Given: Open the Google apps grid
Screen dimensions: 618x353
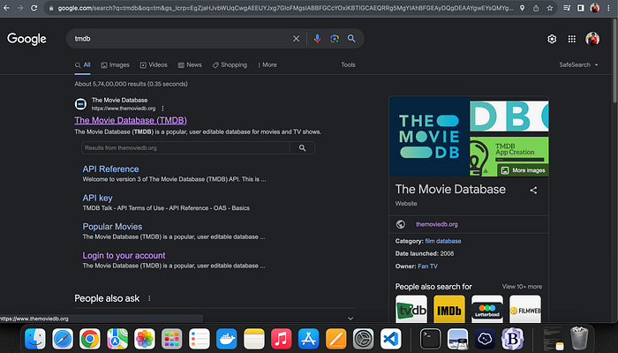Looking at the screenshot, I should tap(571, 39).
